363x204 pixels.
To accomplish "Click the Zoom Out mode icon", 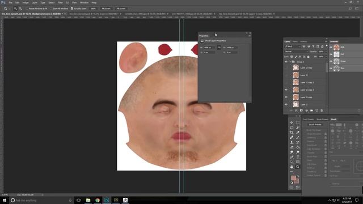I will click(20, 8).
